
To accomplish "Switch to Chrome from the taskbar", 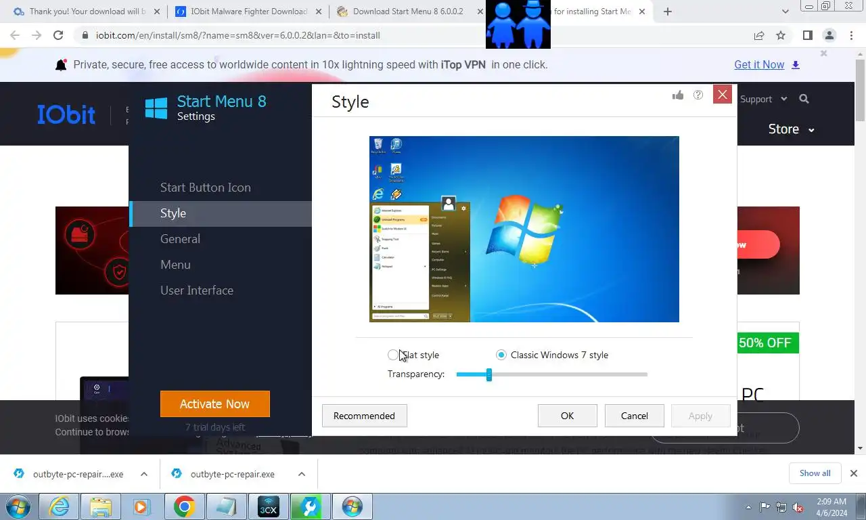I will (x=184, y=506).
